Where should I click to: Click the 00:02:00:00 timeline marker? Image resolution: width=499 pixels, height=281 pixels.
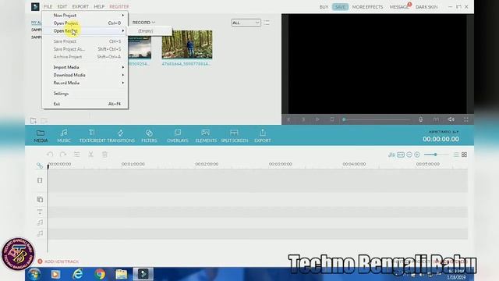(x=207, y=164)
